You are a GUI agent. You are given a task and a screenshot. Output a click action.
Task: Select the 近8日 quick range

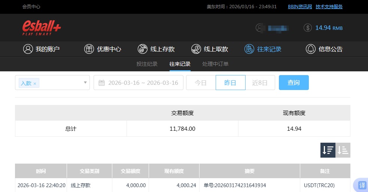(260, 83)
